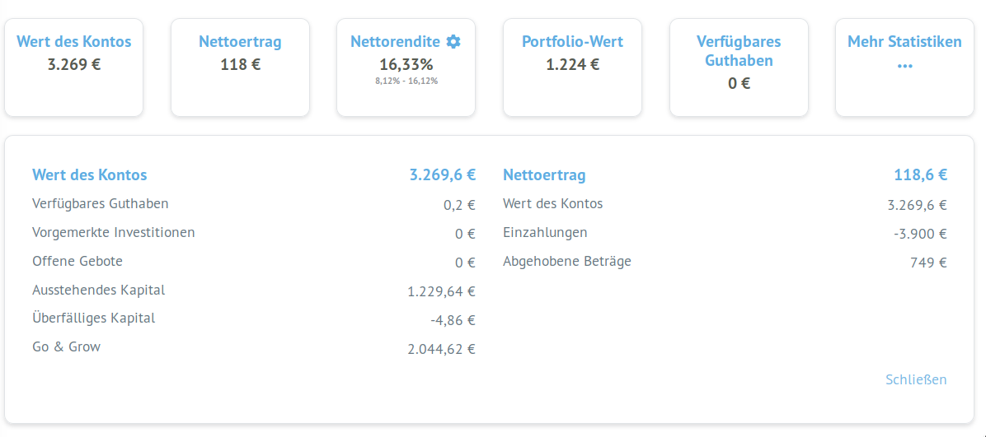The image size is (986, 437).
Task: Select the Einzahlungen row
Action: point(725,233)
